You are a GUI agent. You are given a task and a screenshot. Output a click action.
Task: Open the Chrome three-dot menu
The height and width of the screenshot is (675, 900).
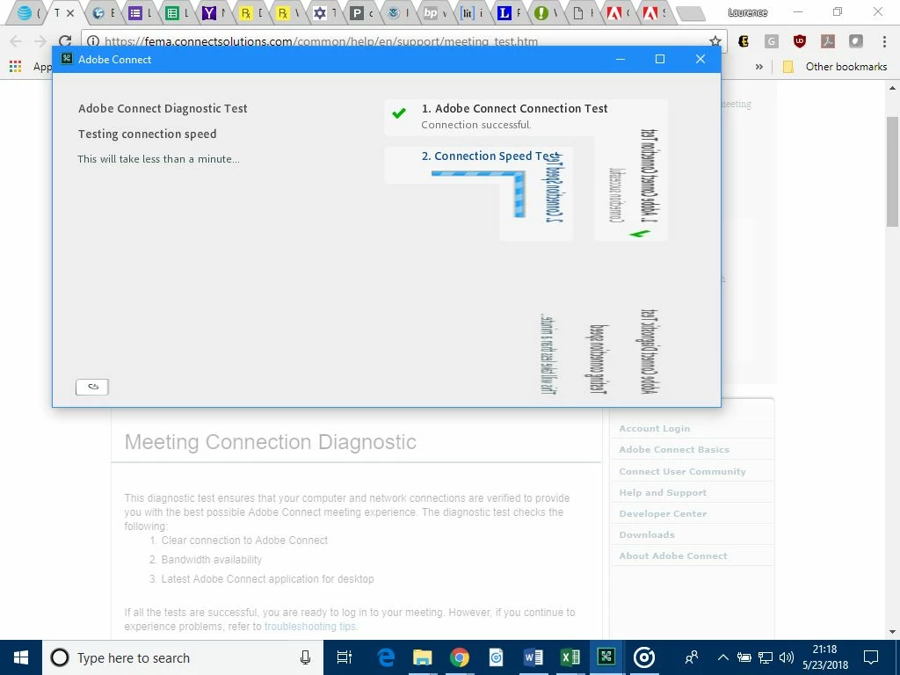884,41
